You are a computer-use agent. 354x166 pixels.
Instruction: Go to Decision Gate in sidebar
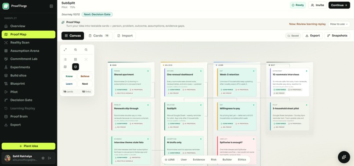29,100
